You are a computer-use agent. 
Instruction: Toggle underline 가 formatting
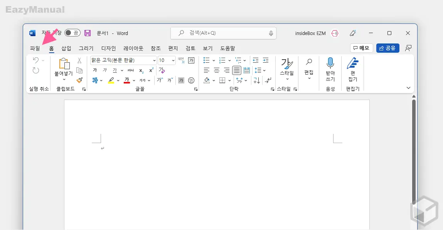pos(115,70)
